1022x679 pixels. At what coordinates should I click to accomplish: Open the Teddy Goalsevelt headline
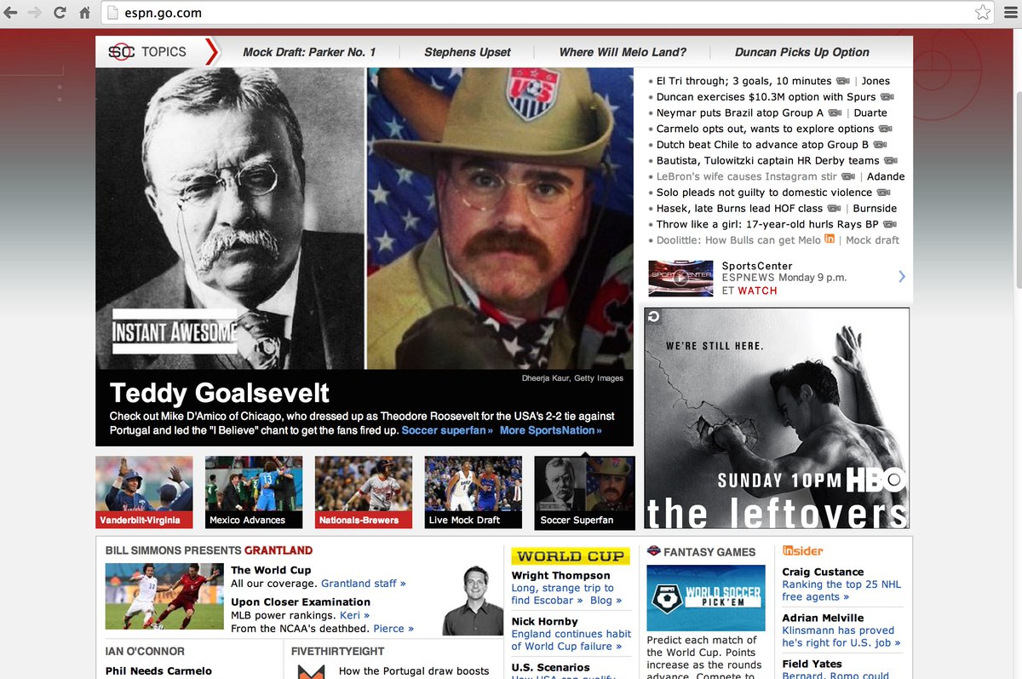pos(220,393)
